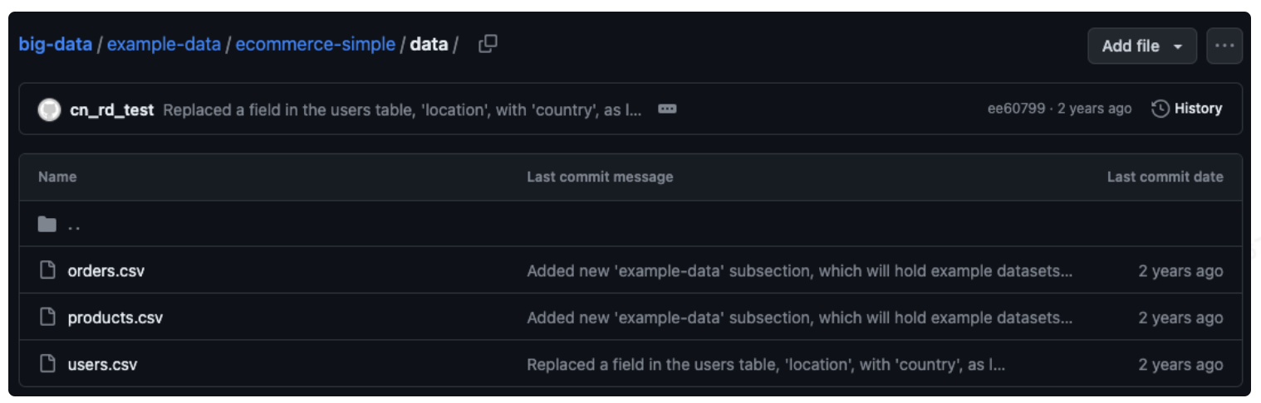Open the three-dot more options menu
This screenshot has width=1261, height=403.
(1224, 46)
